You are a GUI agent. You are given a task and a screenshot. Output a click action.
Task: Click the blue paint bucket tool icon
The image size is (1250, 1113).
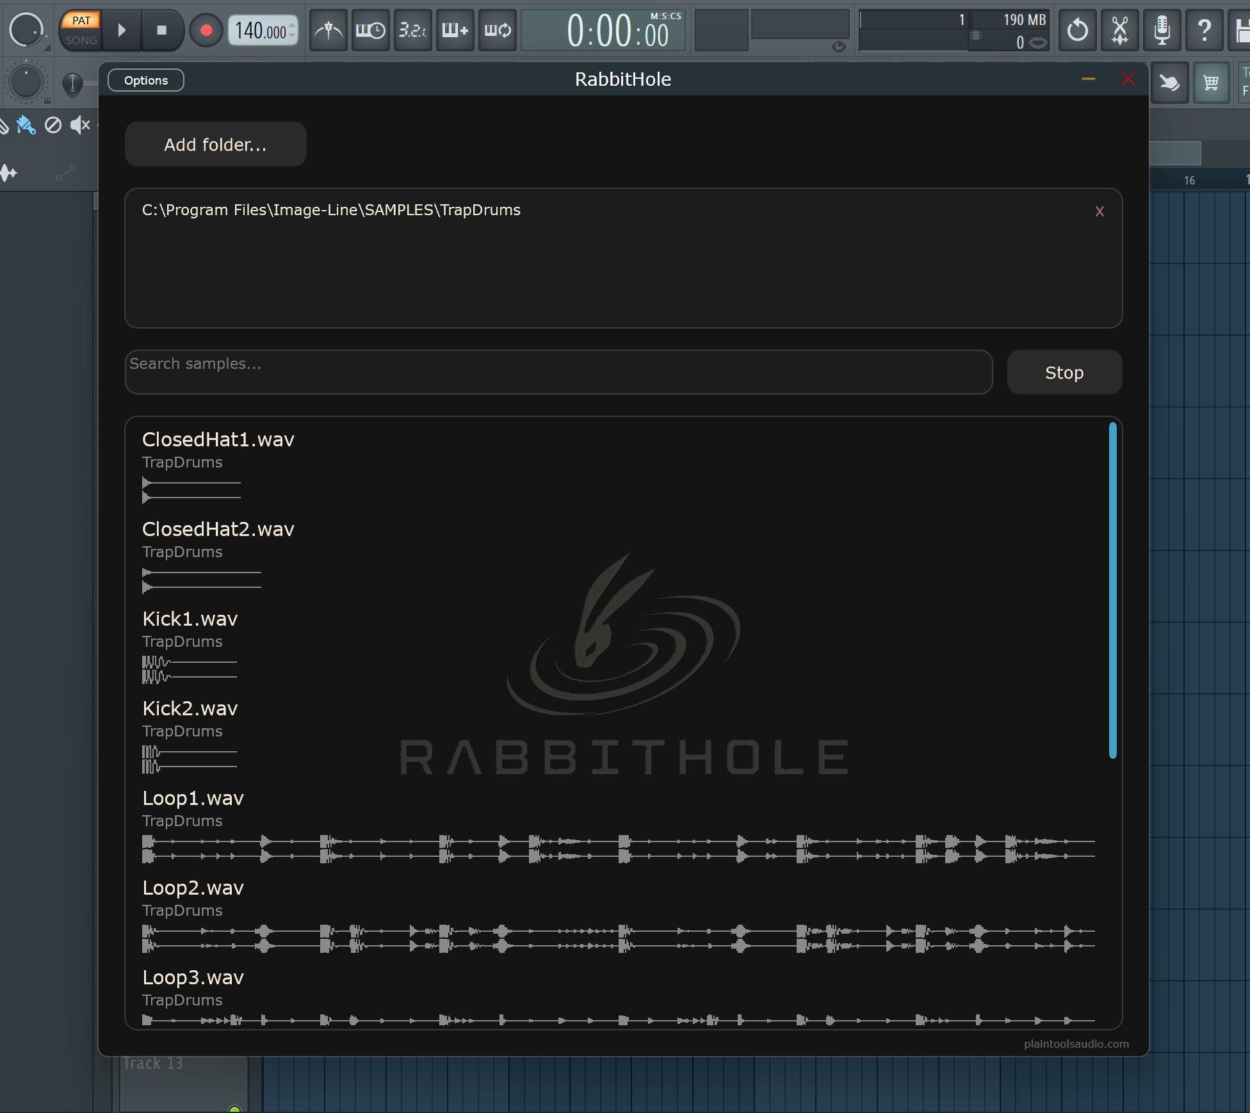point(26,125)
